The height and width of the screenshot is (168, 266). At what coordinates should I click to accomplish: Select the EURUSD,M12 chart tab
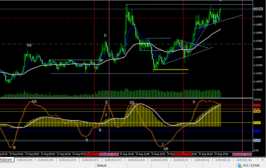[x=90, y=160]
